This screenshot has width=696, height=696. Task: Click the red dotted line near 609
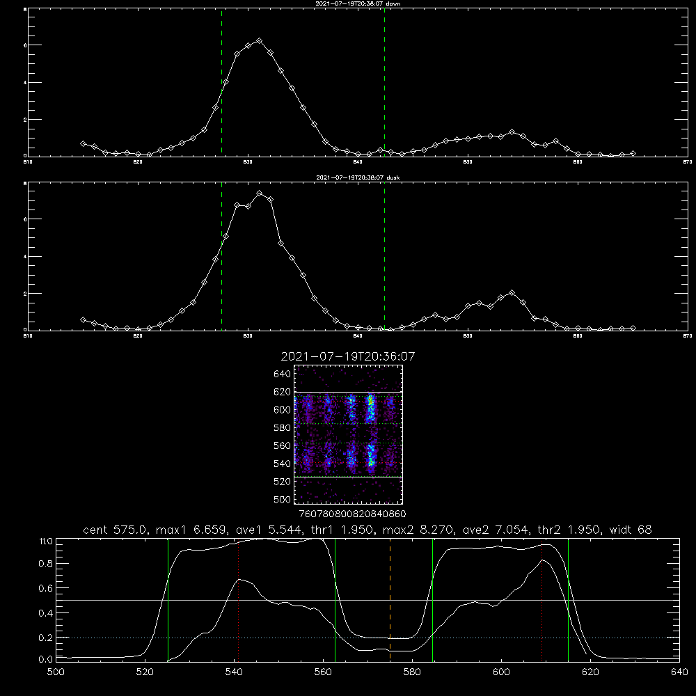point(542,599)
